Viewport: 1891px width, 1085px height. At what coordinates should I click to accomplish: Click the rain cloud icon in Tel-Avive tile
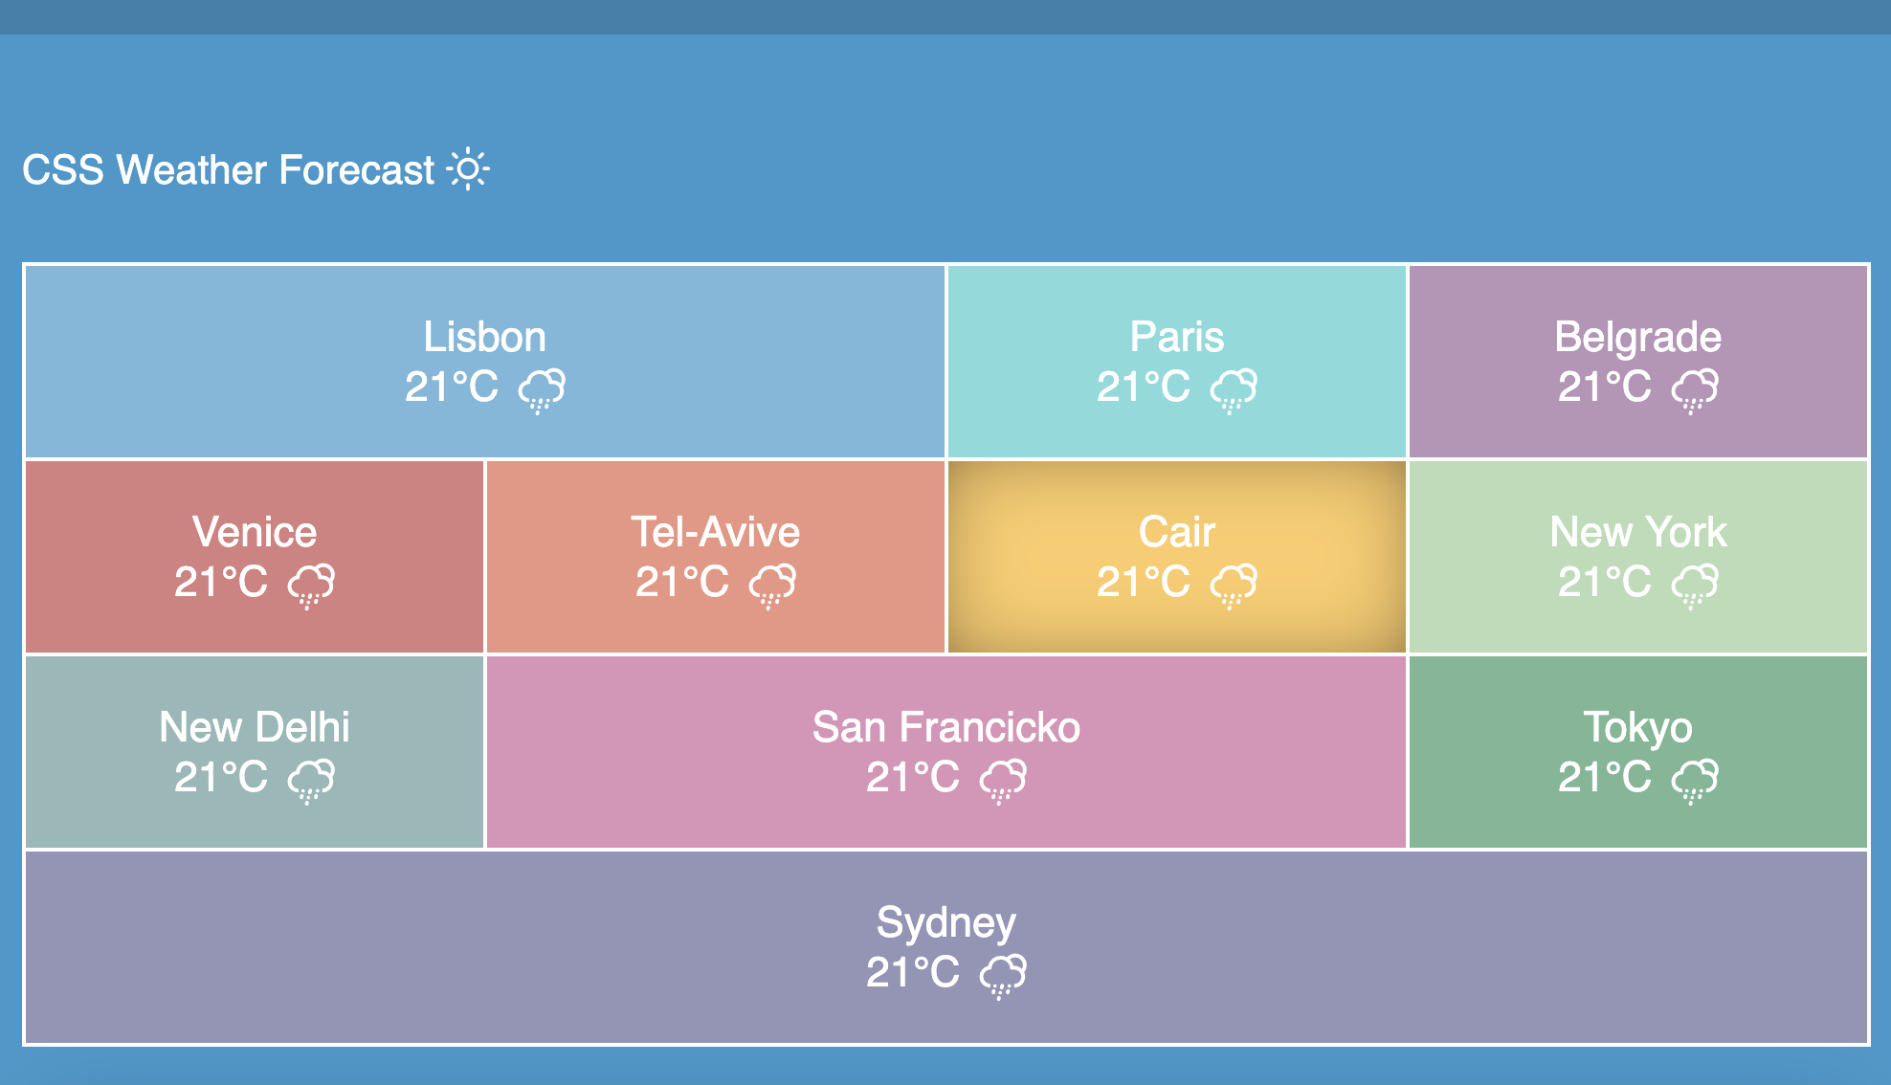click(x=772, y=586)
